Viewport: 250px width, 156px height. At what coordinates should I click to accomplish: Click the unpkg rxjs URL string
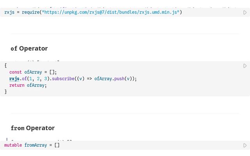click(111, 12)
